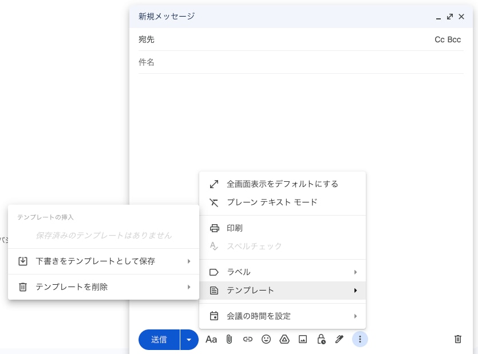Enable confidential mode with the lock icon
Screen dimensions: 478x354
click(x=321, y=339)
